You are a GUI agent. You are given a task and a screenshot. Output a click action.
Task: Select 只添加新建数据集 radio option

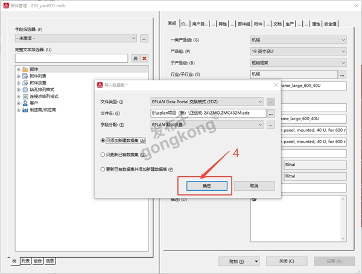[x=103, y=141]
